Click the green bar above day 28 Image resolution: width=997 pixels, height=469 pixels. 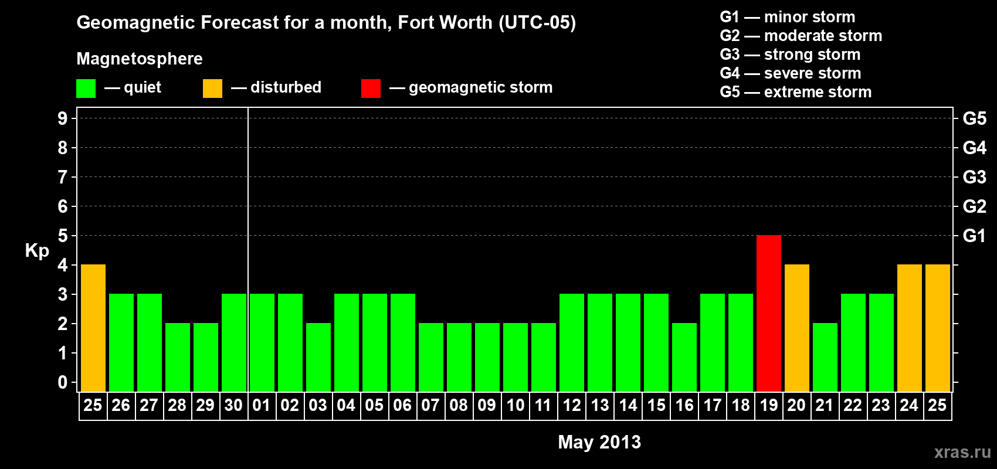coord(178,357)
